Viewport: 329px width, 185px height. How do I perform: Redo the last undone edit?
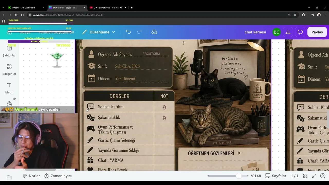pyautogui.click(x=139, y=32)
